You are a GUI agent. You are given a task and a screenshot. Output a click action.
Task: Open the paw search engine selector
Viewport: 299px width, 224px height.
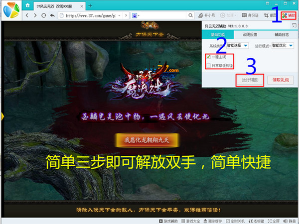(x=136, y=15)
